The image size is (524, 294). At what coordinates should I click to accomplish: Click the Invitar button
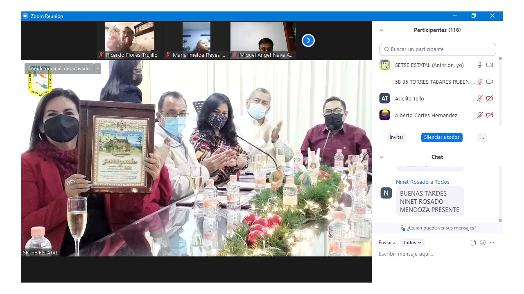coord(396,137)
